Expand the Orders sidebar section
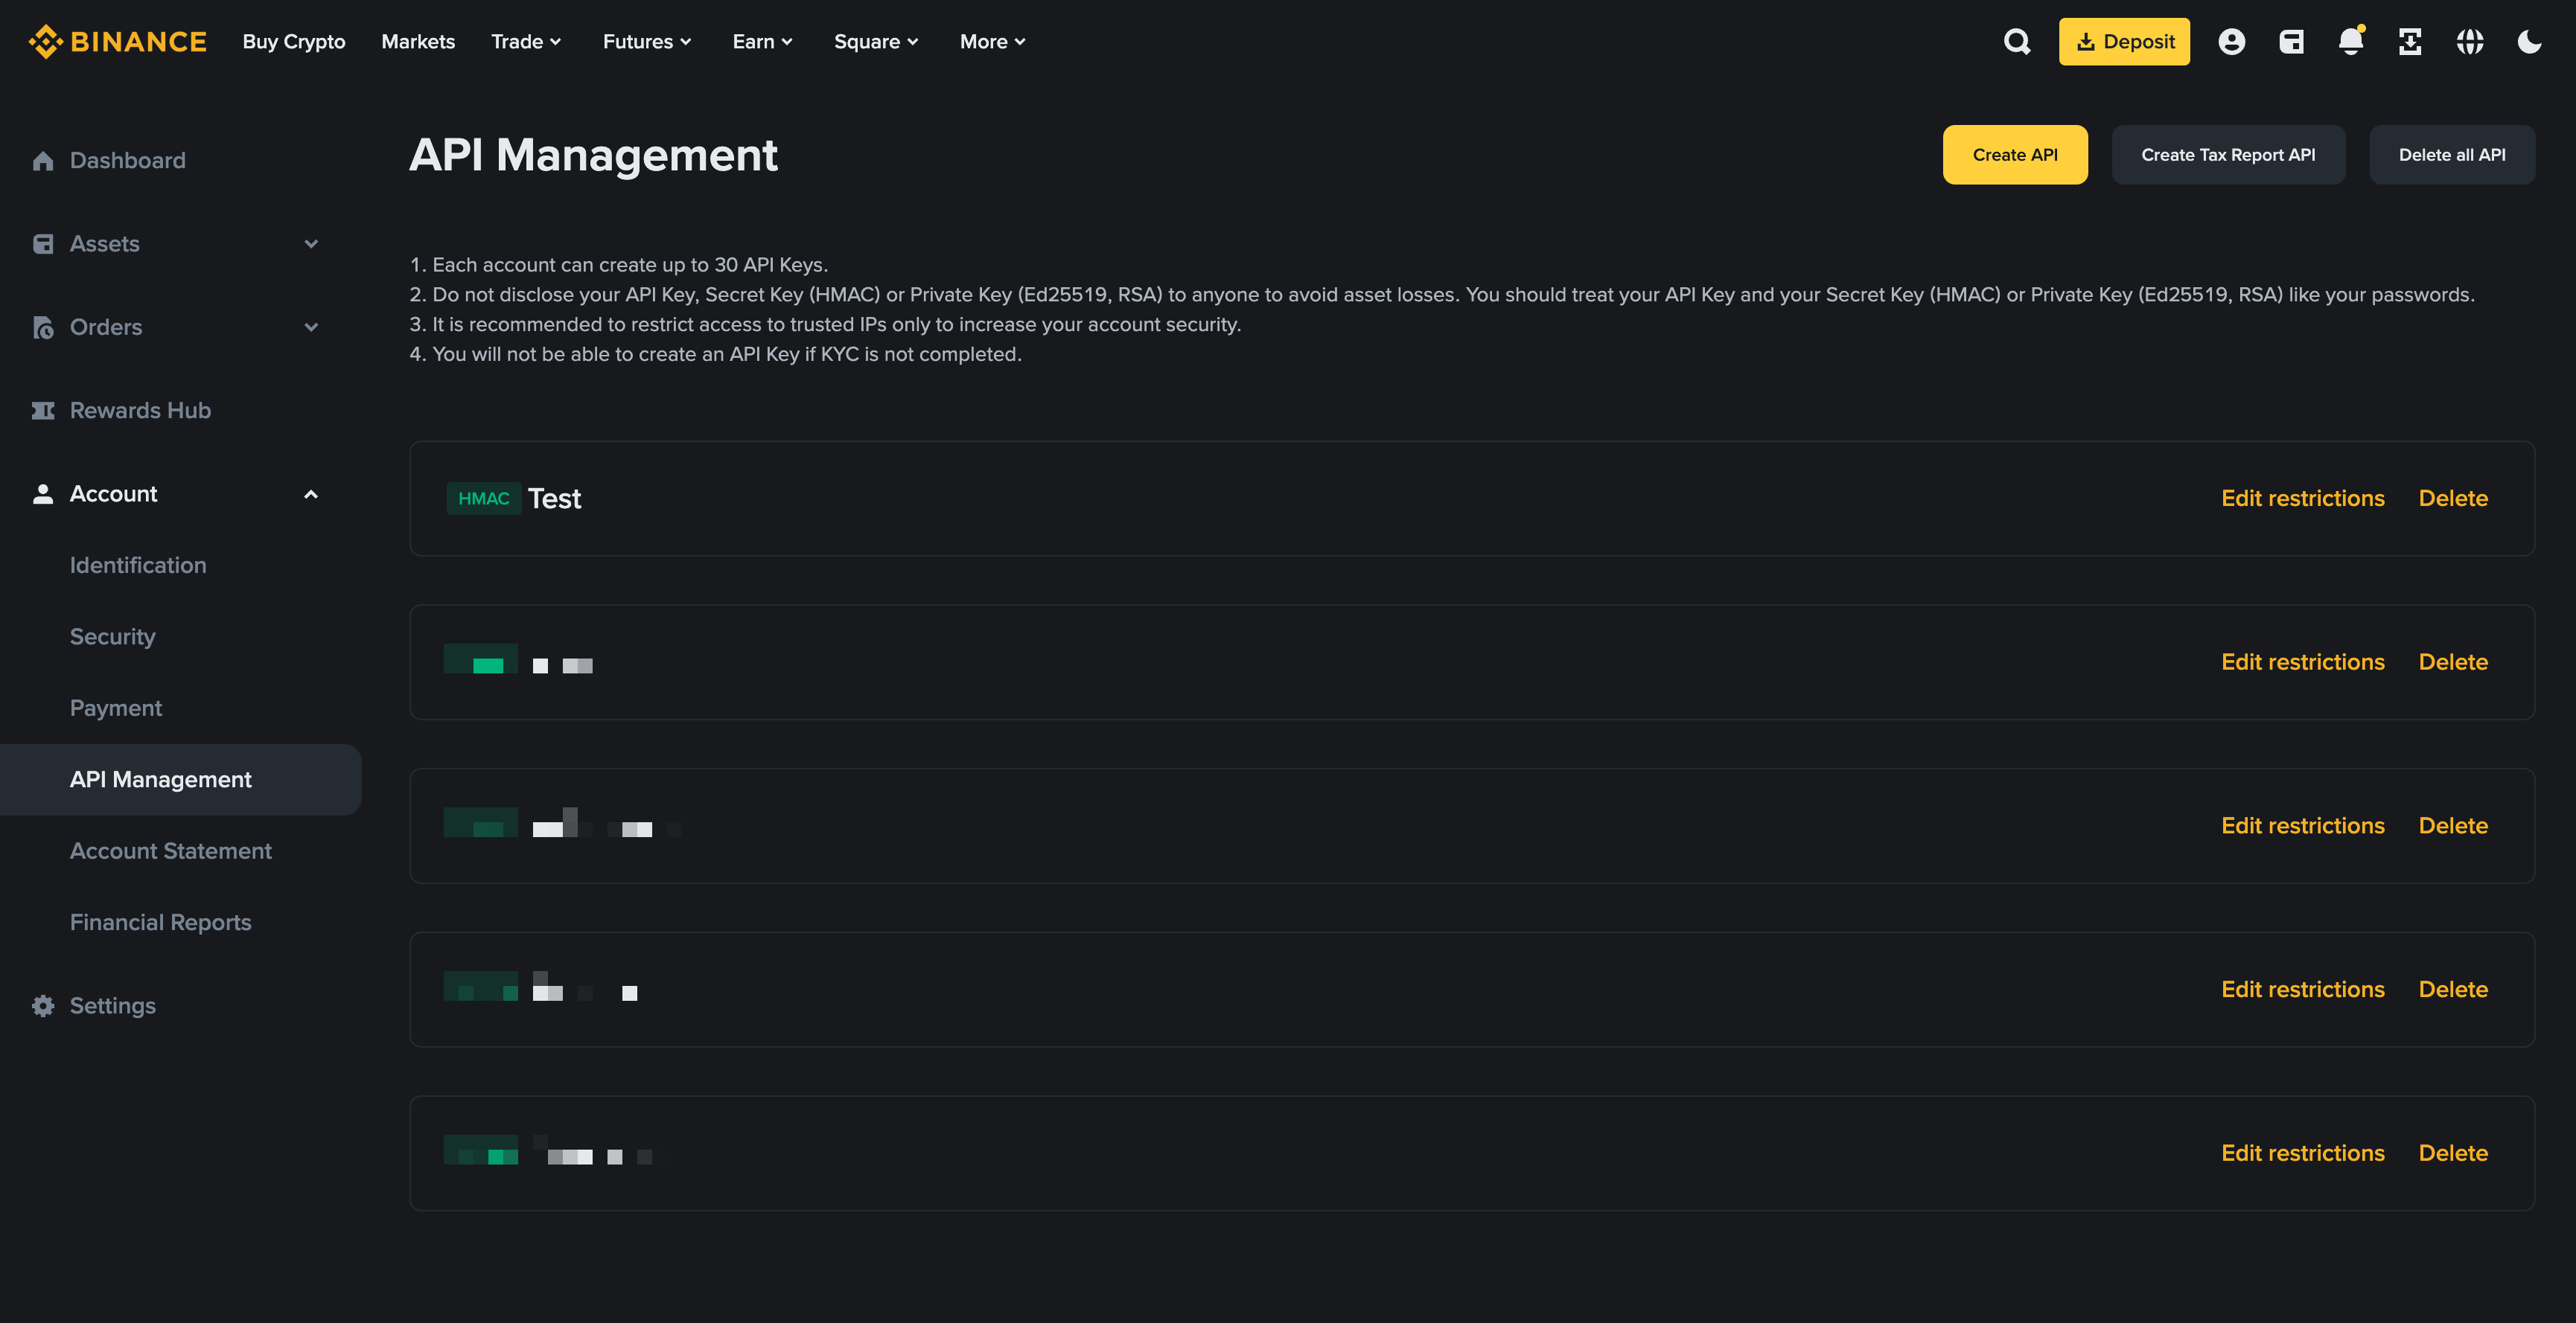Screen dimensions: 2576x1323 click(x=311, y=327)
